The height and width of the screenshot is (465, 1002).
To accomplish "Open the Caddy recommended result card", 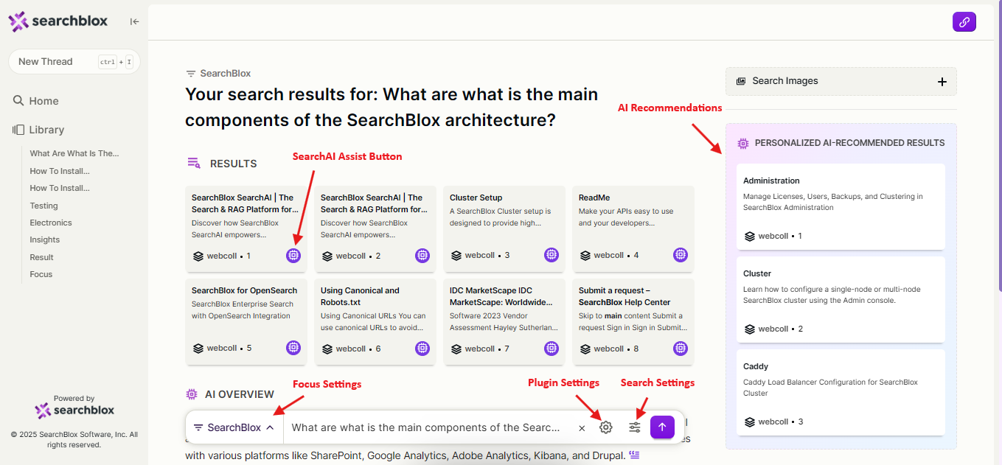I will pyautogui.click(x=841, y=392).
